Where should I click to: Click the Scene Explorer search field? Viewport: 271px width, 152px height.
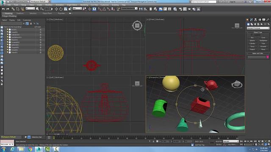coord(11,24)
